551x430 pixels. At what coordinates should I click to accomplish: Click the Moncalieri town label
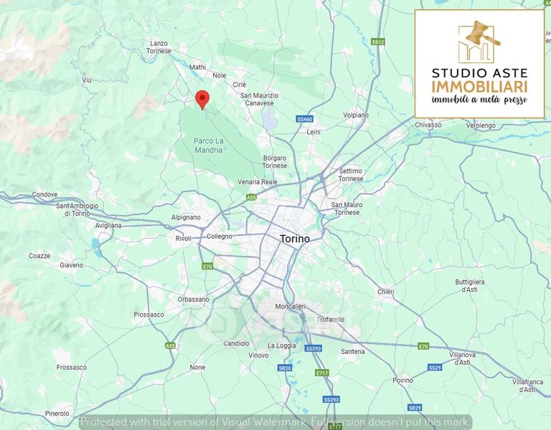pyautogui.click(x=291, y=307)
